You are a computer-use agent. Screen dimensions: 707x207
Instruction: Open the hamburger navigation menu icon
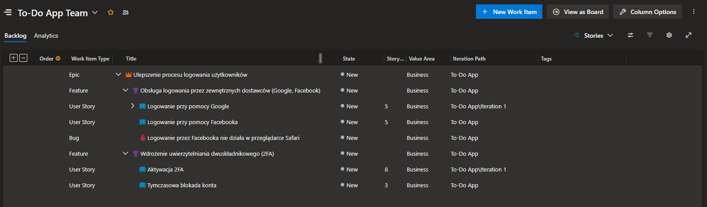coord(8,13)
